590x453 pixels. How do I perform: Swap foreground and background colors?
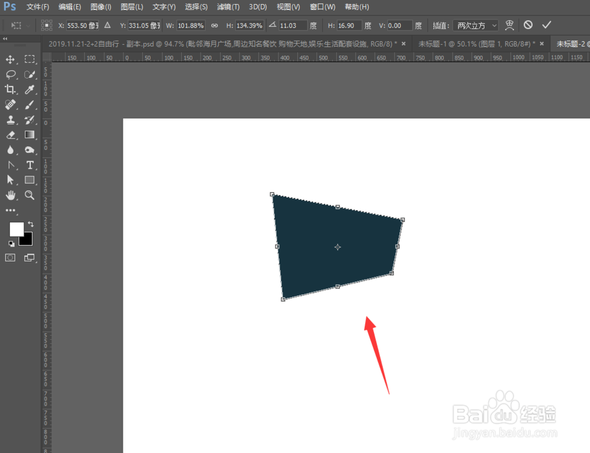[x=31, y=224]
